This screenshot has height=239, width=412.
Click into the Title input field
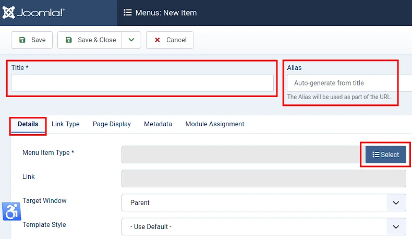(x=142, y=83)
